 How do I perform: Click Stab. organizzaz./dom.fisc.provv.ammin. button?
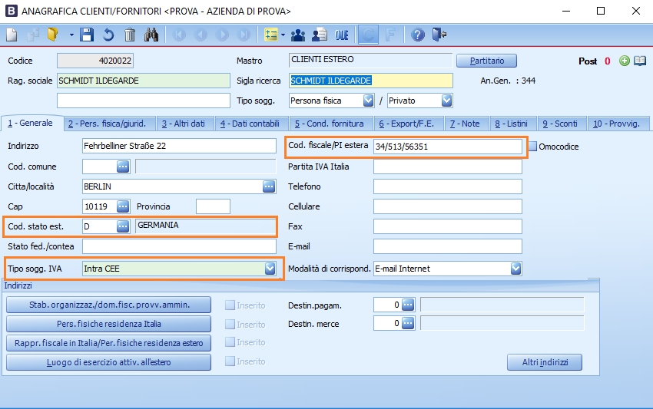108,305
